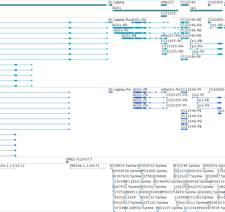Select the DMG4A 1_1.I09.F1 alignment
The width and height of the screenshot is (225, 212).
(x=88, y=168)
